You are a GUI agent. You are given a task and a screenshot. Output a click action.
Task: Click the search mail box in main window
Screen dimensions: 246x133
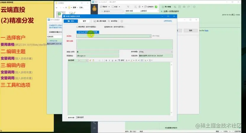(x=112, y=11)
